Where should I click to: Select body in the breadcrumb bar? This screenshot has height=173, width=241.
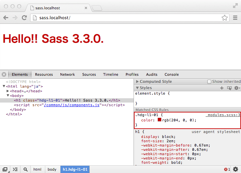(52, 169)
